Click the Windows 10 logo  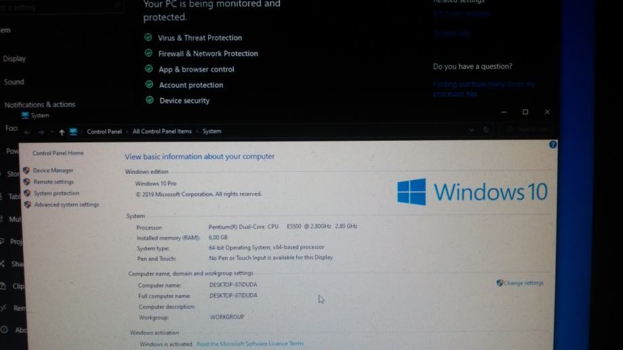(x=473, y=192)
